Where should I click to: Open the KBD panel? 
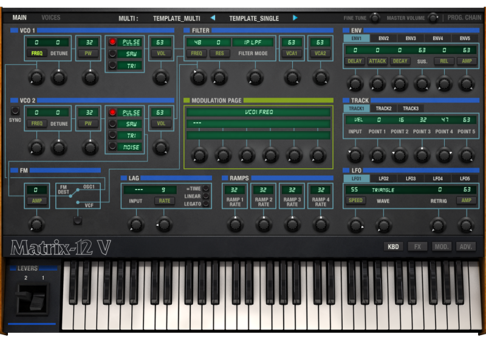pos(394,246)
